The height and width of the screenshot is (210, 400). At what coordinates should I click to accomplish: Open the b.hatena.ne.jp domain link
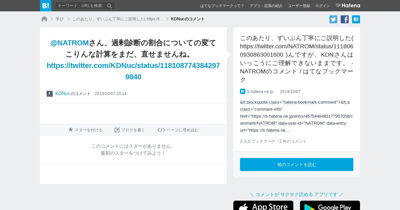[x=260, y=92]
